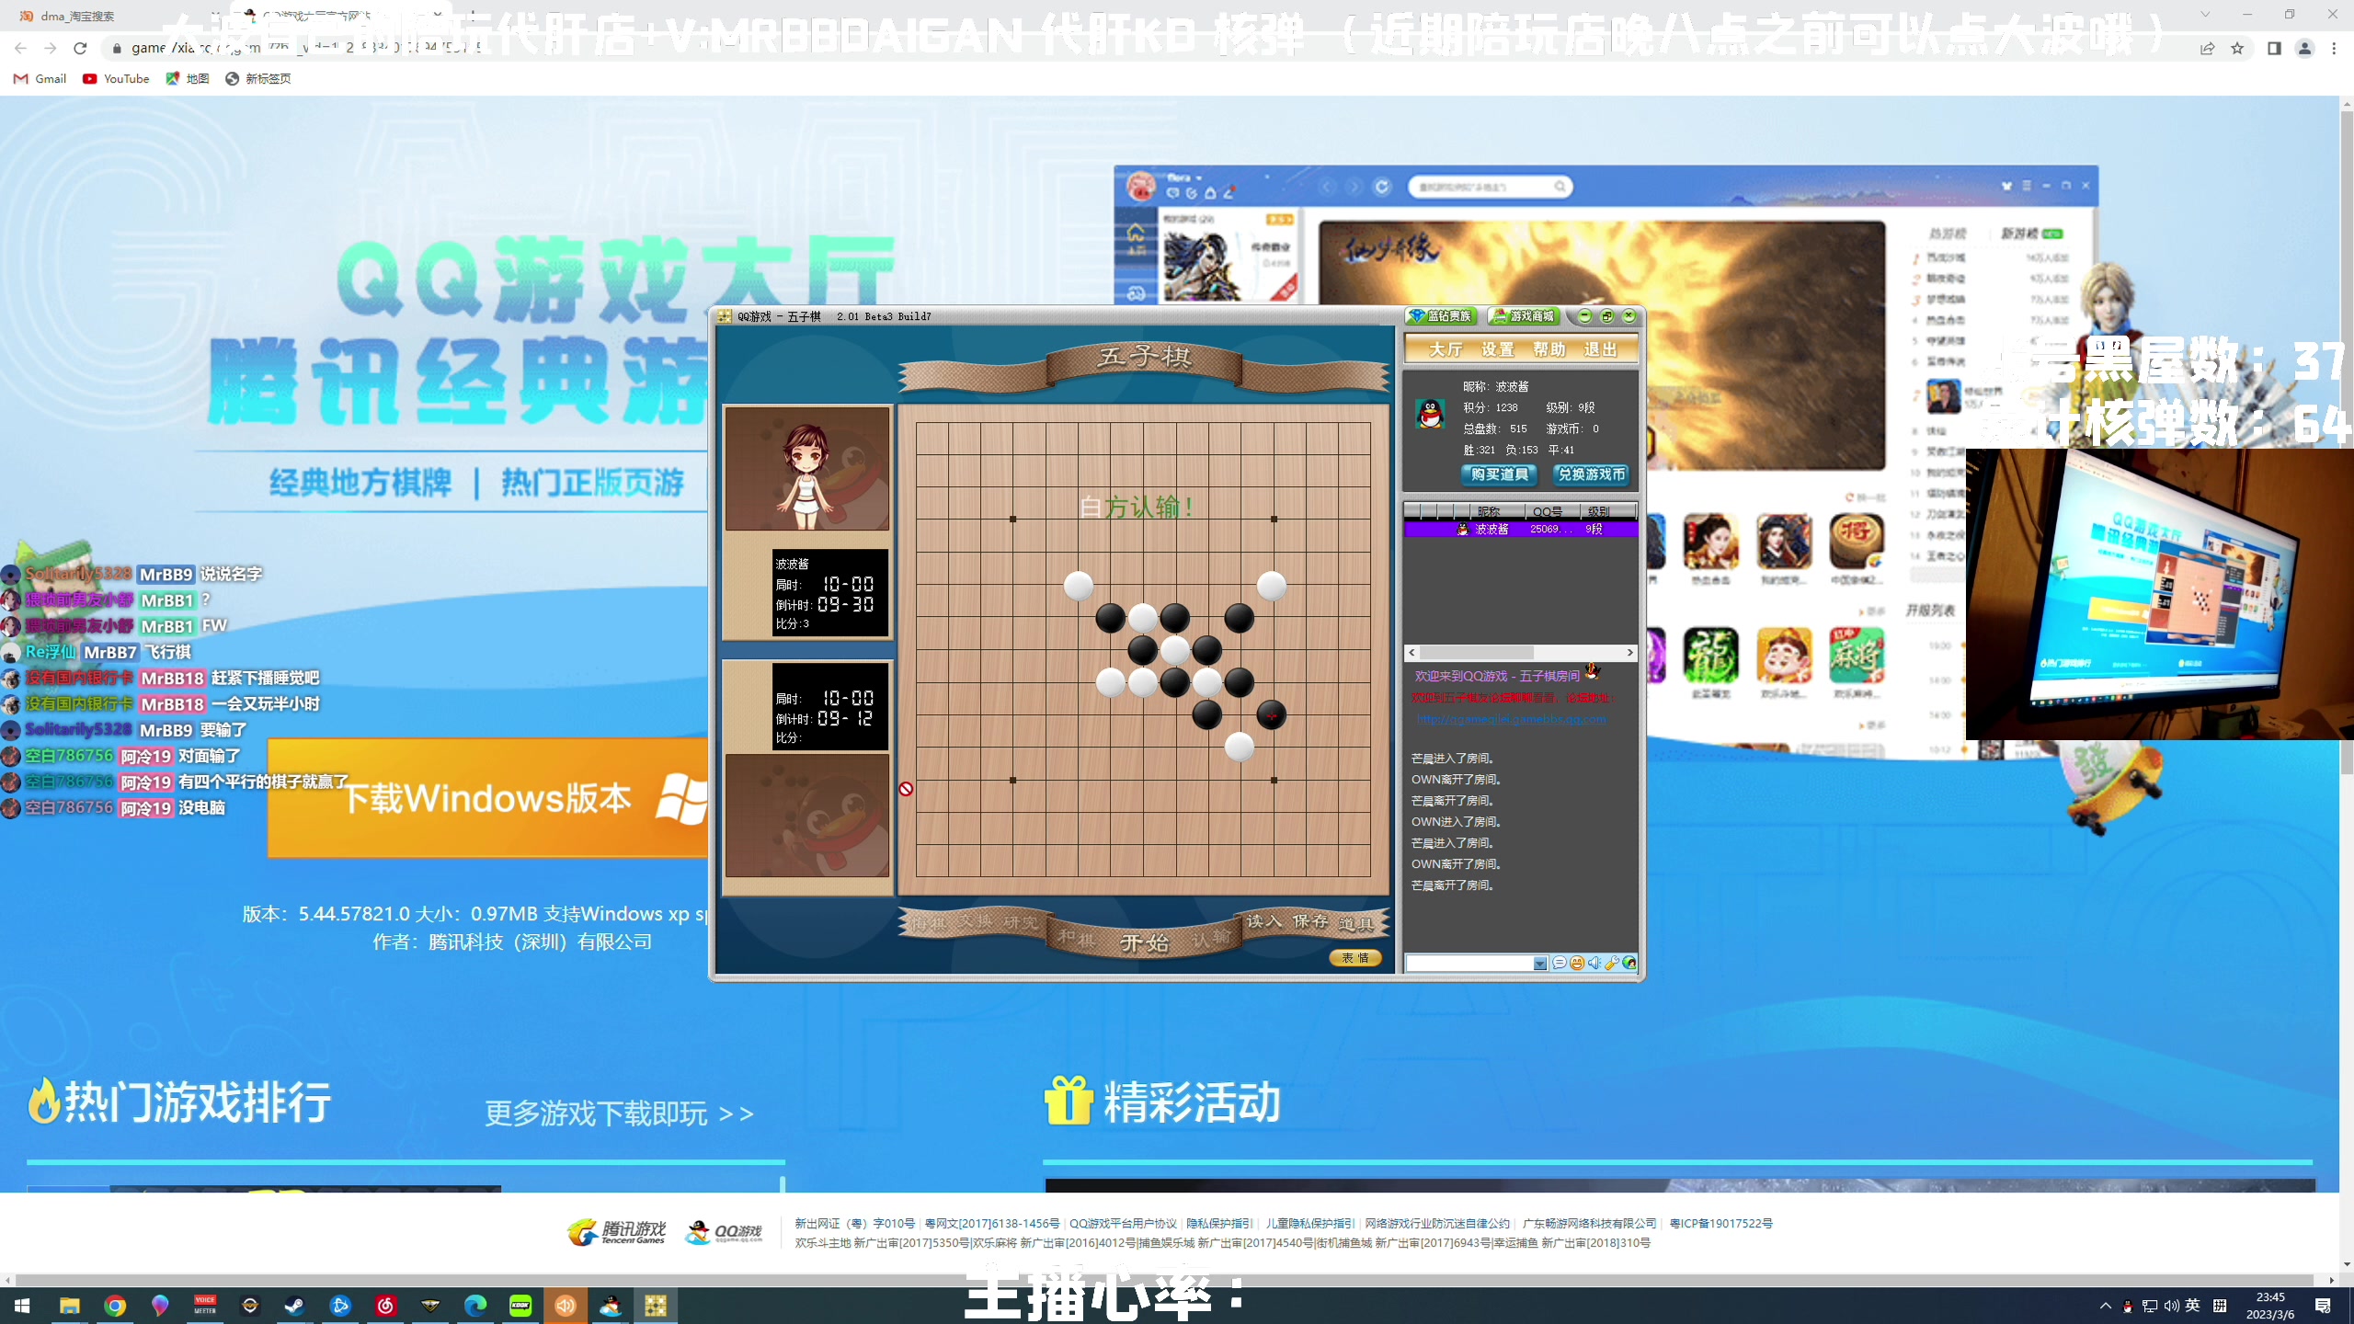Click the browser back arrow
The height and width of the screenshot is (1324, 2354).
tap(20, 48)
